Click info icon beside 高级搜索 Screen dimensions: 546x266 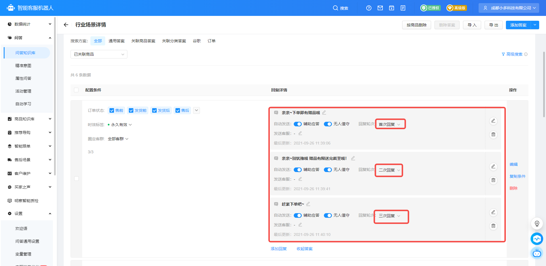(x=526, y=54)
